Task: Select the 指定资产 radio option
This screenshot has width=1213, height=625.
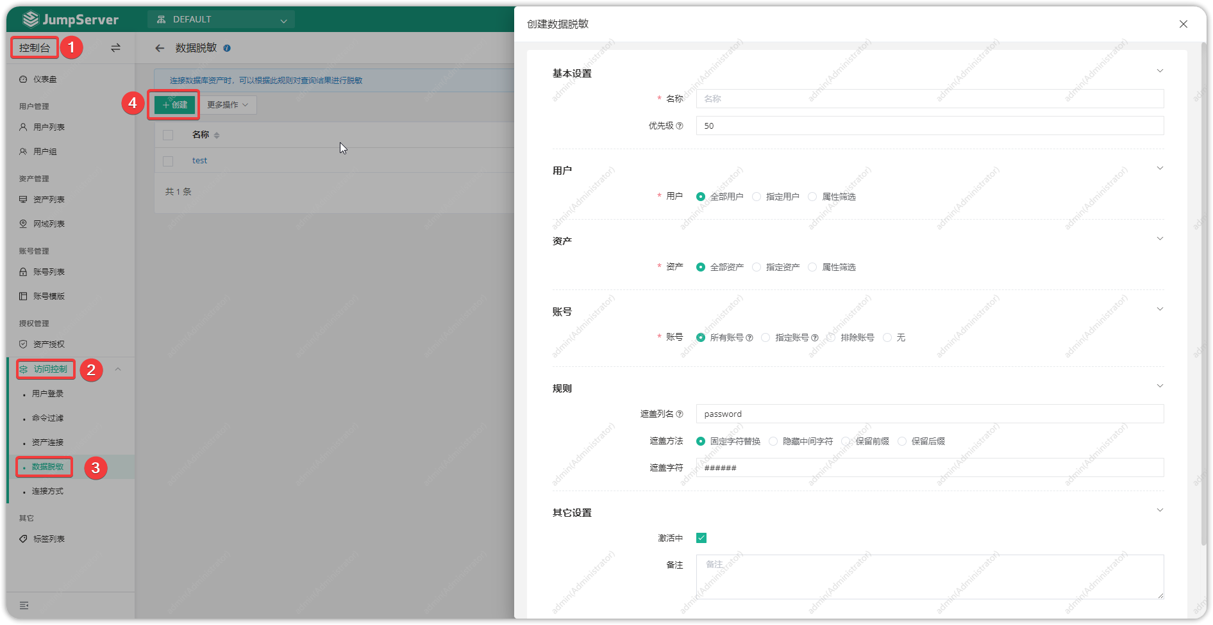Action: (776, 267)
